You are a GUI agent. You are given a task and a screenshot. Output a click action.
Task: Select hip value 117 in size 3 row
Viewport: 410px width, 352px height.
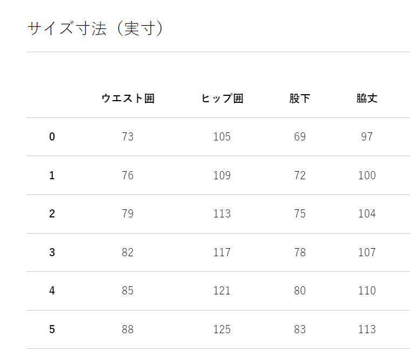click(x=222, y=252)
